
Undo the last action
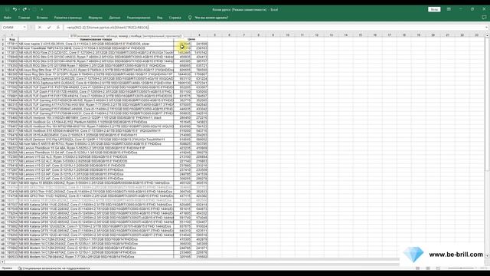[15, 9]
